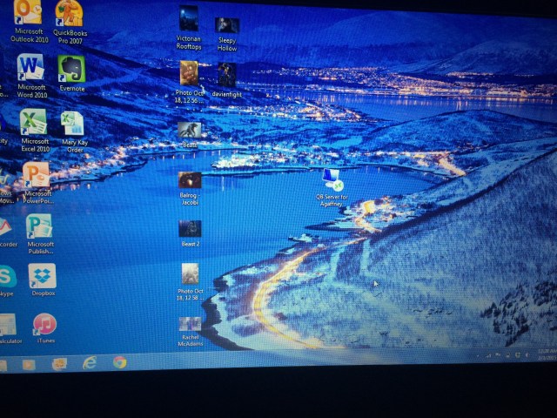Click the Microsoft Excel 2010 shortcut

(33, 123)
